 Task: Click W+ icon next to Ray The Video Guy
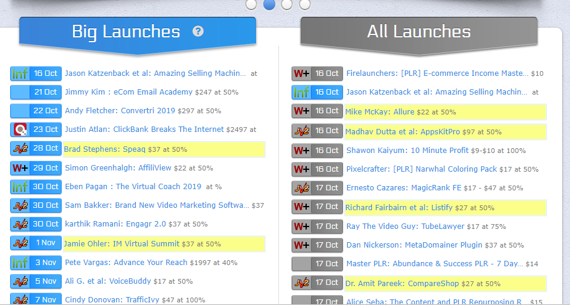(x=301, y=226)
